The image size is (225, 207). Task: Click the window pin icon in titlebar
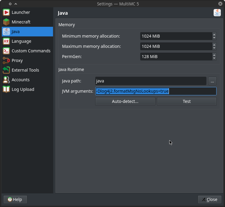10,4
